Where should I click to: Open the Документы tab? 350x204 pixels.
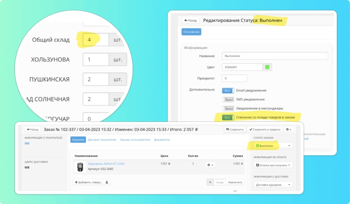coord(162,140)
